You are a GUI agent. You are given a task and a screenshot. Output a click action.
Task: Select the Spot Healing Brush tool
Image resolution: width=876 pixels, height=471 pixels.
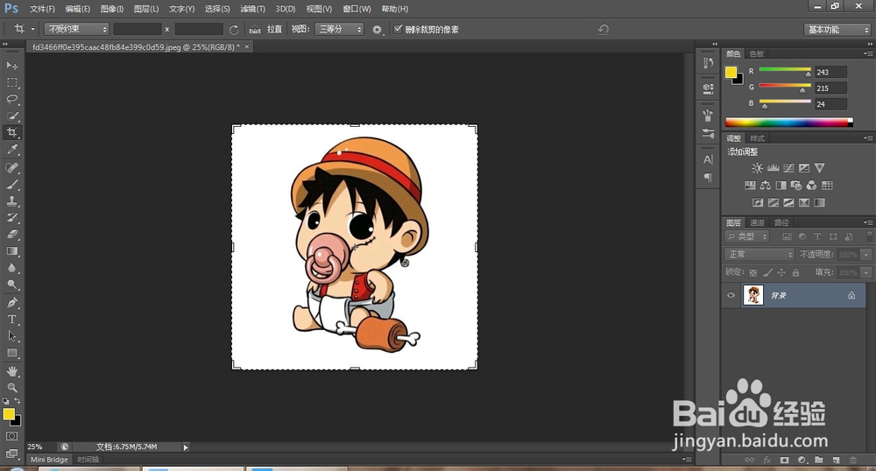pos(11,167)
